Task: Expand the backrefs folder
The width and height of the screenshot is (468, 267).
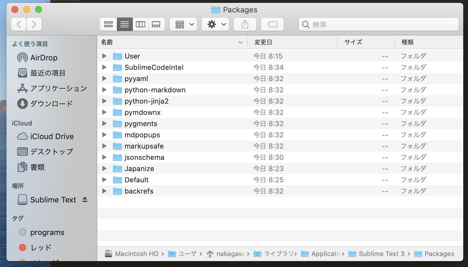Action: (x=104, y=191)
